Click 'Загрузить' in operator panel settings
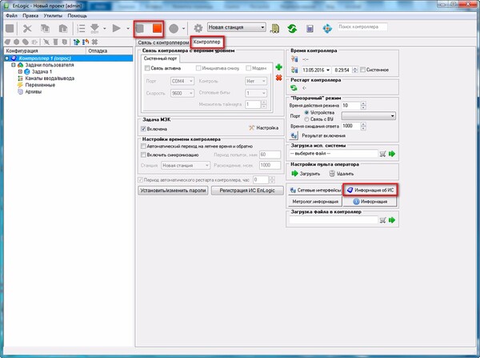 point(306,174)
